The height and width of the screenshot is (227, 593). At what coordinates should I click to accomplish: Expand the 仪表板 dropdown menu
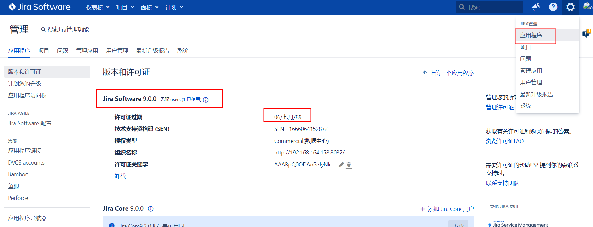click(98, 7)
